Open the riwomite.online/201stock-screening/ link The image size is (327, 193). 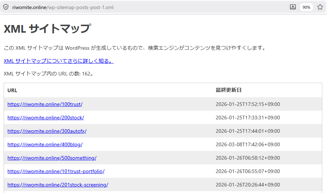coord(58,185)
